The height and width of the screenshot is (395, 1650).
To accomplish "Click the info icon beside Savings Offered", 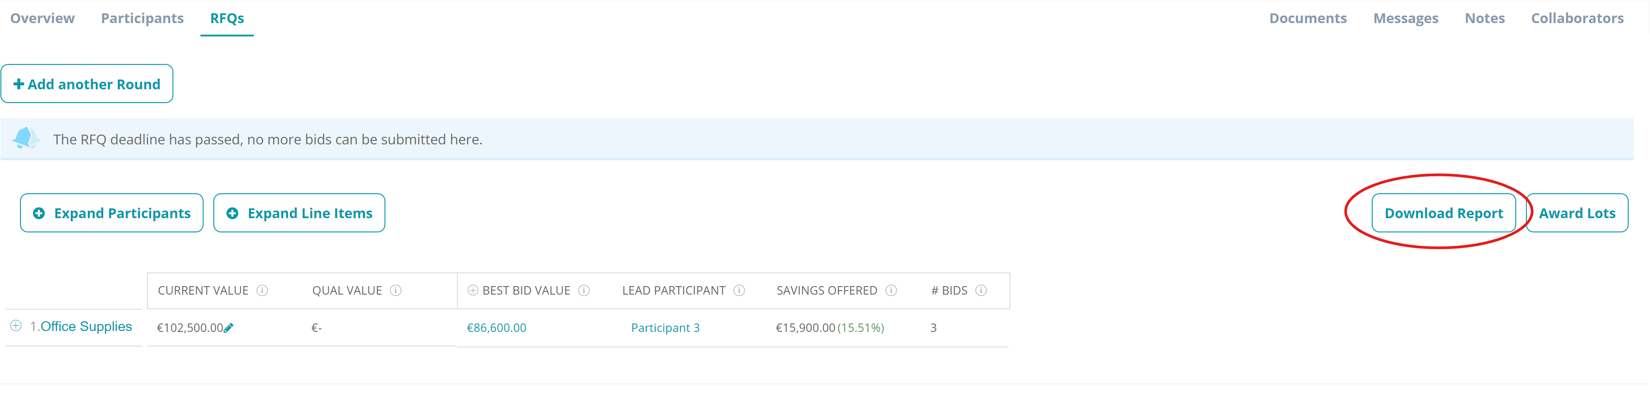I will pyautogui.click(x=891, y=291).
